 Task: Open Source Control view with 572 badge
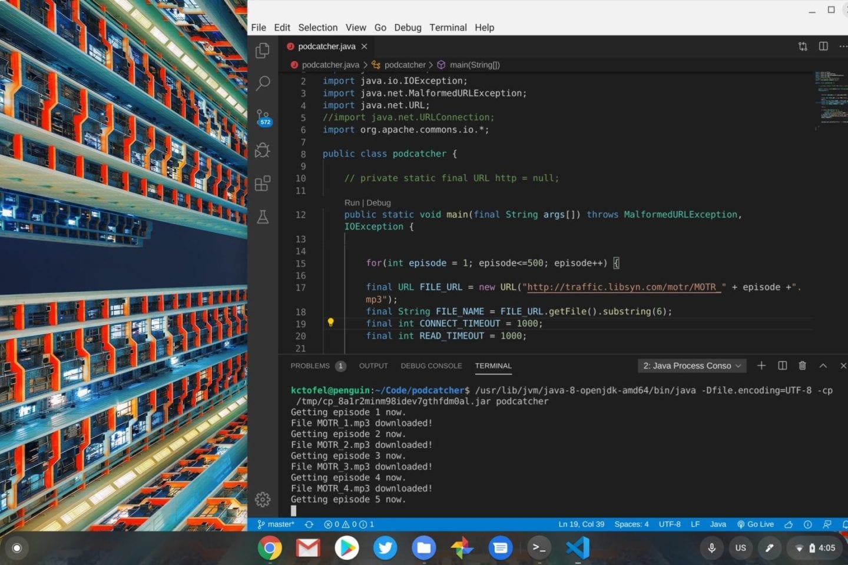click(x=263, y=117)
